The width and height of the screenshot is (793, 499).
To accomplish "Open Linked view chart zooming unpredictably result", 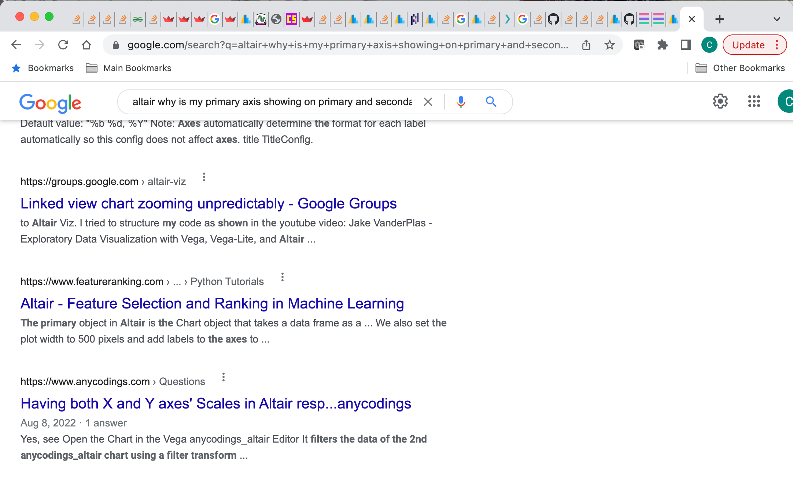I will point(209,204).
